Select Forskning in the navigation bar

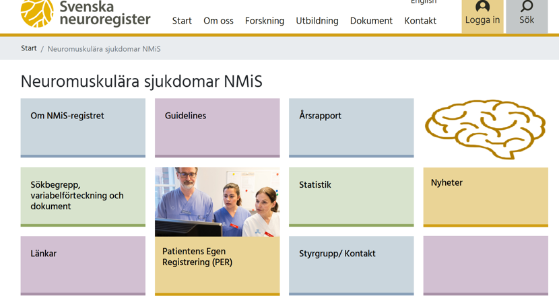tap(264, 21)
